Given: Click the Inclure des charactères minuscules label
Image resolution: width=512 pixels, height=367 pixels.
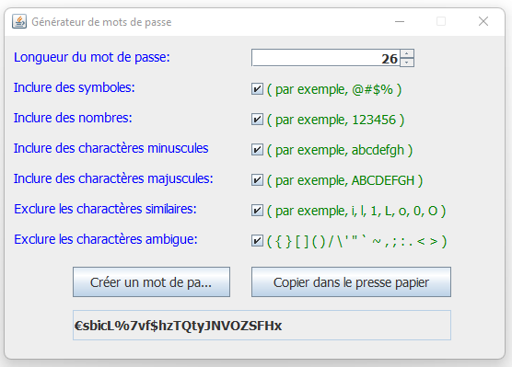Looking at the screenshot, I should (x=111, y=148).
